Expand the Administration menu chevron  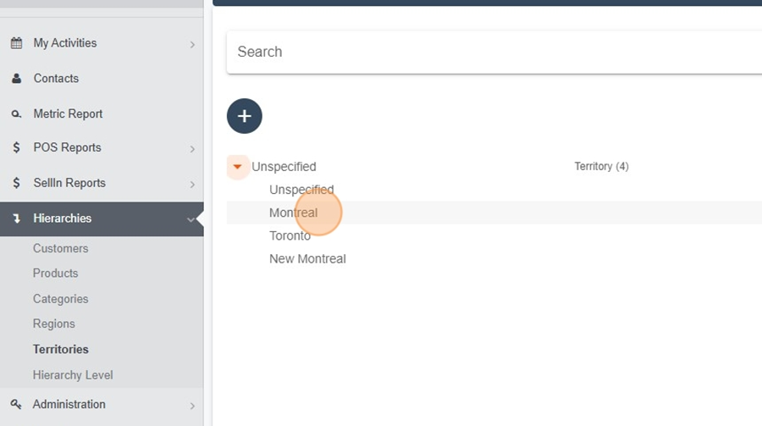(192, 406)
